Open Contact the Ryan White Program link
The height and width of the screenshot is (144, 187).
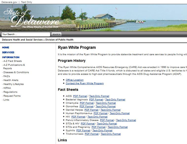click(x=85, y=83)
